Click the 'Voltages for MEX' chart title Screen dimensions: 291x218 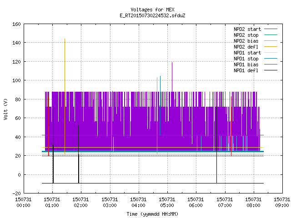click(152, 10)
